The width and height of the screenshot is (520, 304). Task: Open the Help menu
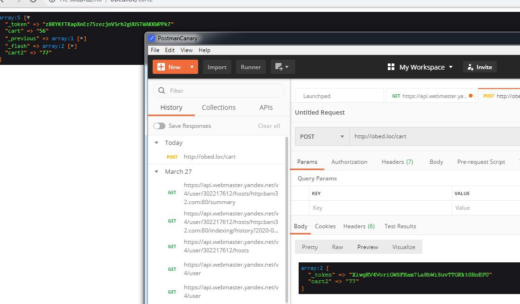coord(204,50)
